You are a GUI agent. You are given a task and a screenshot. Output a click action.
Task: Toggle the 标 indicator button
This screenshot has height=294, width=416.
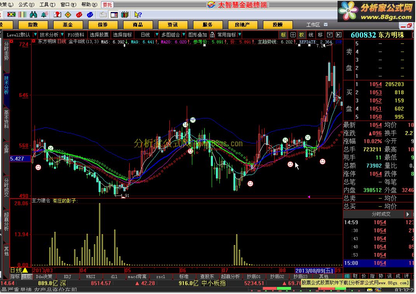point(283,35)
